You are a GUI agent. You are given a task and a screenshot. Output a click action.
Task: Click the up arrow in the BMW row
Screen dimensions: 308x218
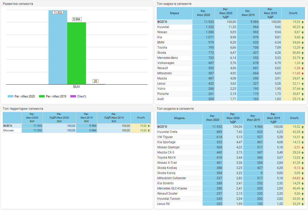tap(303, 42)
